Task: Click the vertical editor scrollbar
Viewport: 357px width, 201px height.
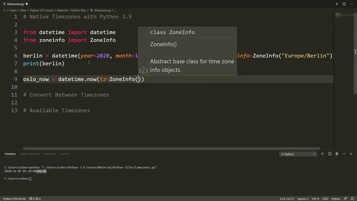Action: coord(355,54)
